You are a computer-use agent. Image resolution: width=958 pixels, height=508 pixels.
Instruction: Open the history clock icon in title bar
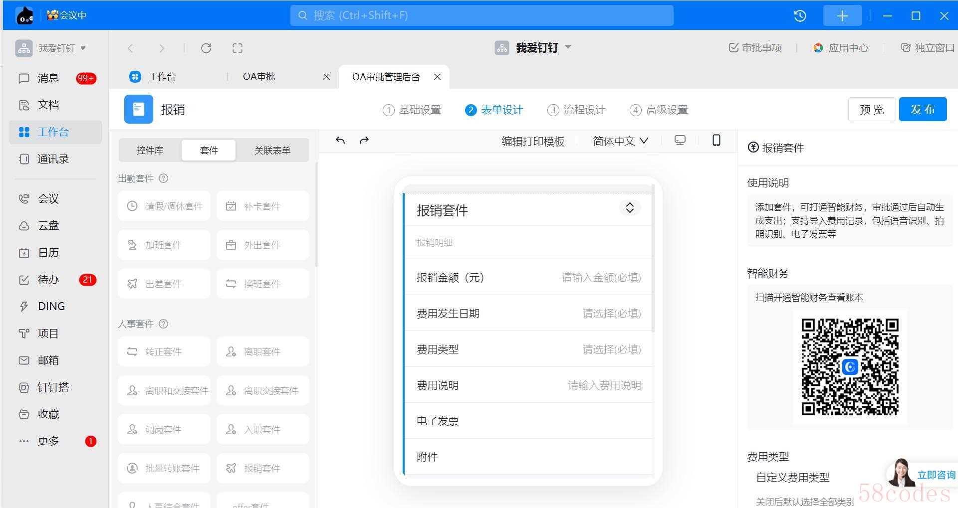pos(800,16)
